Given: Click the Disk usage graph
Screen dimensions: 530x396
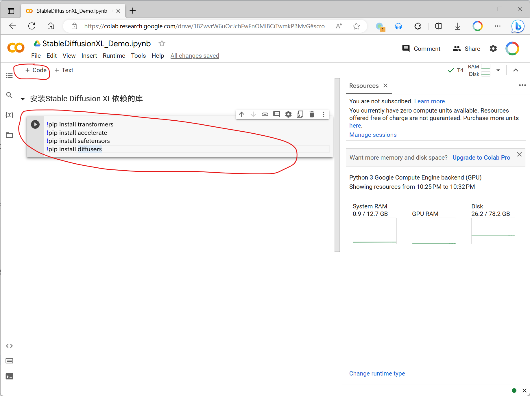Looking at the screenshot, I should [x=493, y=231].
